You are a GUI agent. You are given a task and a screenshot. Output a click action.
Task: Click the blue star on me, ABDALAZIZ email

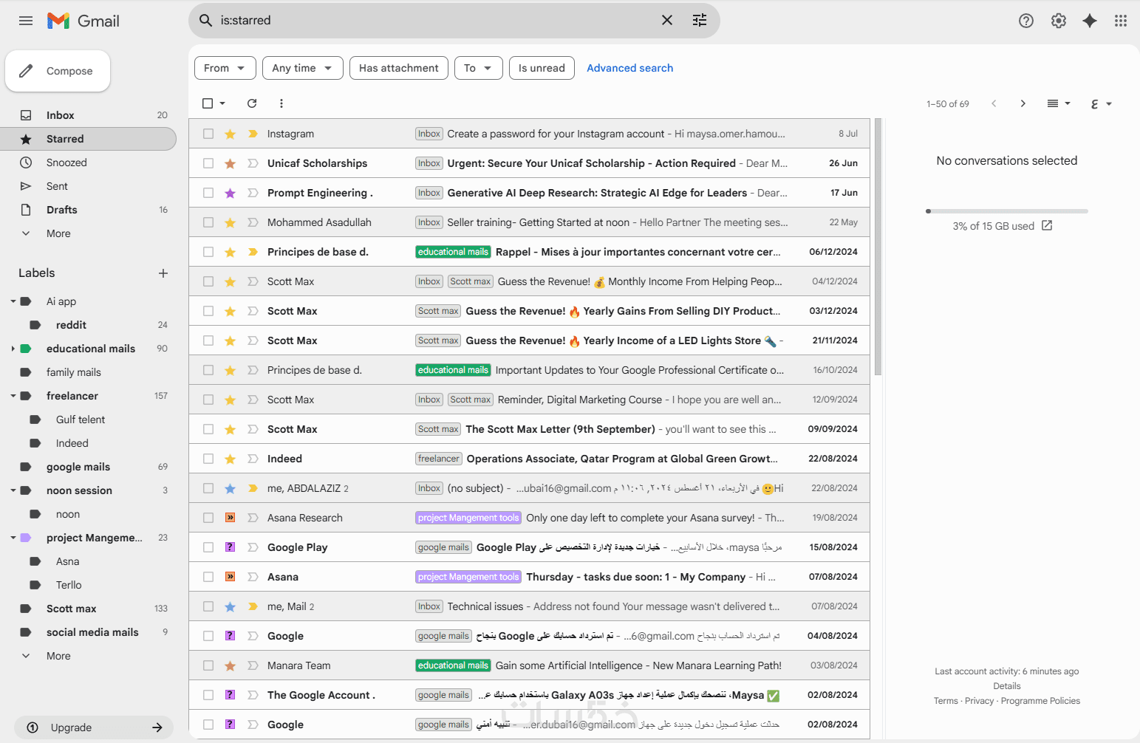click(231, 488)
